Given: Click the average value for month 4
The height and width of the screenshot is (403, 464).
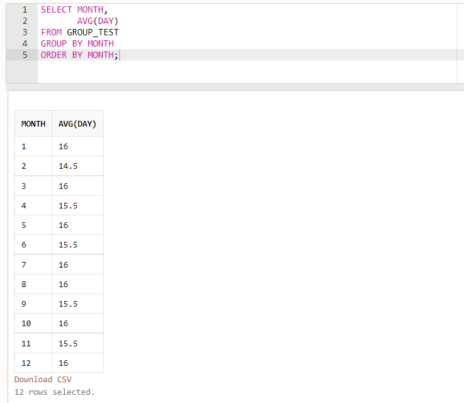Looking at the screenshot, I should pyautogui.click(x=68, y=205).
